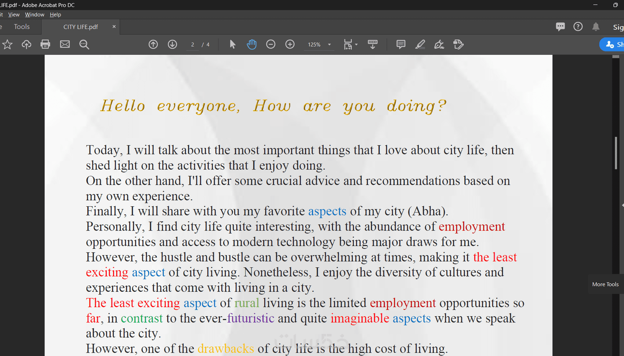
Task: Expand the right tools pane arrow
Action: click(623, 205)
